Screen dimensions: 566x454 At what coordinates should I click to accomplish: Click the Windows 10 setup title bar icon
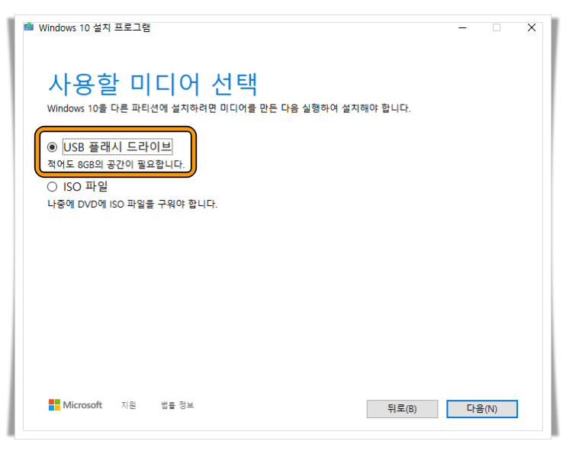[x=28, y=27]
